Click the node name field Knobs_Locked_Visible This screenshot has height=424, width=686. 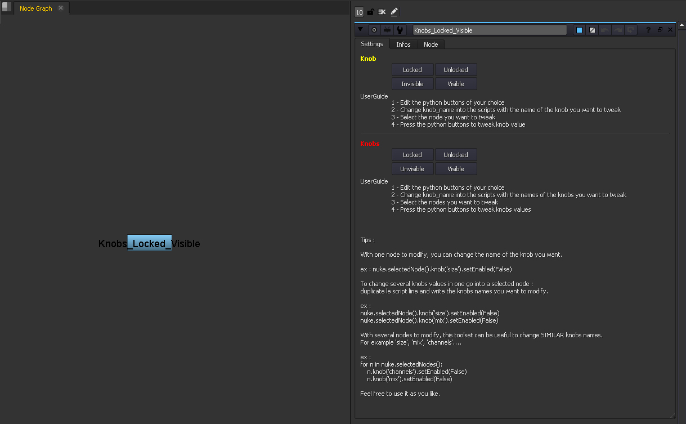[489, 30]
